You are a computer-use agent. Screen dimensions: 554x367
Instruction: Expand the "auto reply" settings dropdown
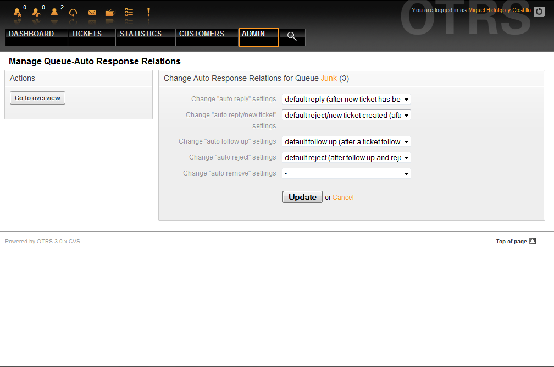346,100
